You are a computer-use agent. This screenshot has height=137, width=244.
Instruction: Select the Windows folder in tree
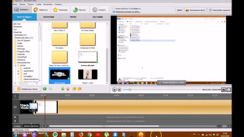tap(21, 60)
